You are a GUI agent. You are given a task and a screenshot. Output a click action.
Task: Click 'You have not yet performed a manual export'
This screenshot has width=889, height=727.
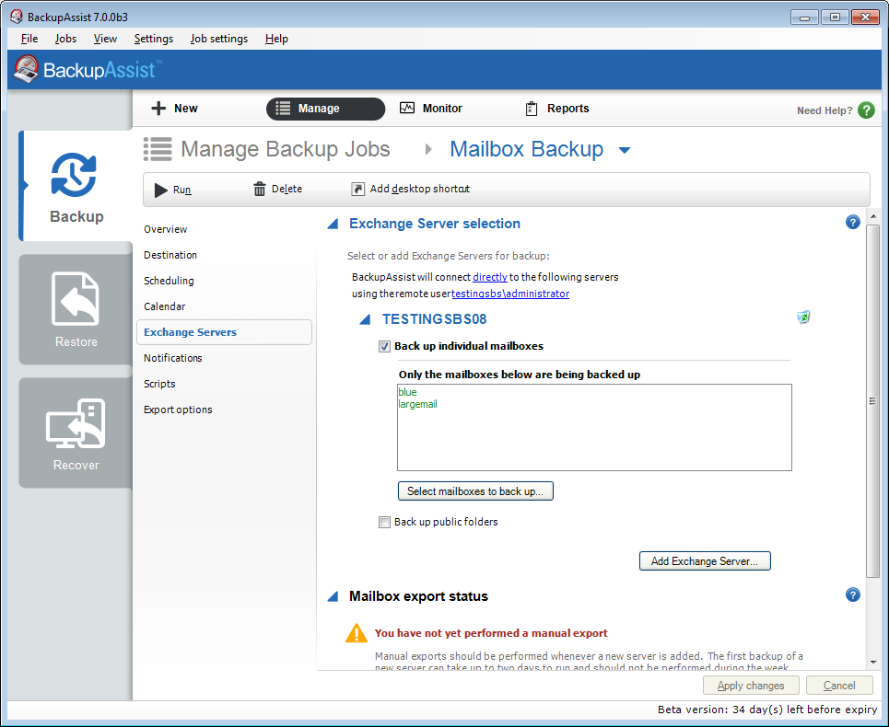[491, 633]
